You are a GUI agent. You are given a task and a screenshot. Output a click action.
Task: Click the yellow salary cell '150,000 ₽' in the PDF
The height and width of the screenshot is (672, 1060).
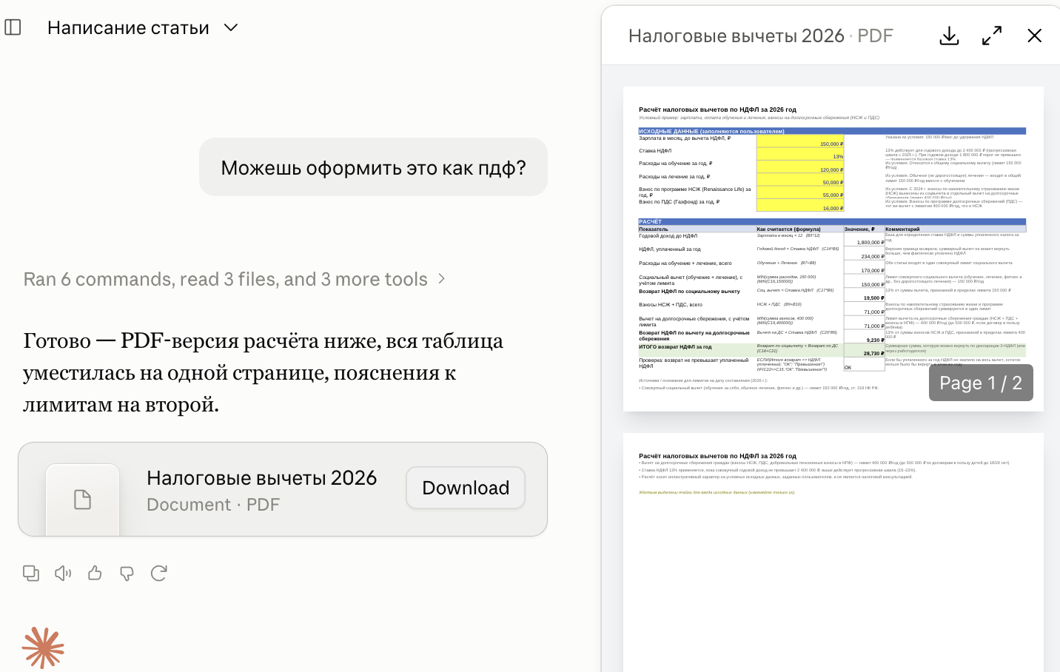[800, 141]
